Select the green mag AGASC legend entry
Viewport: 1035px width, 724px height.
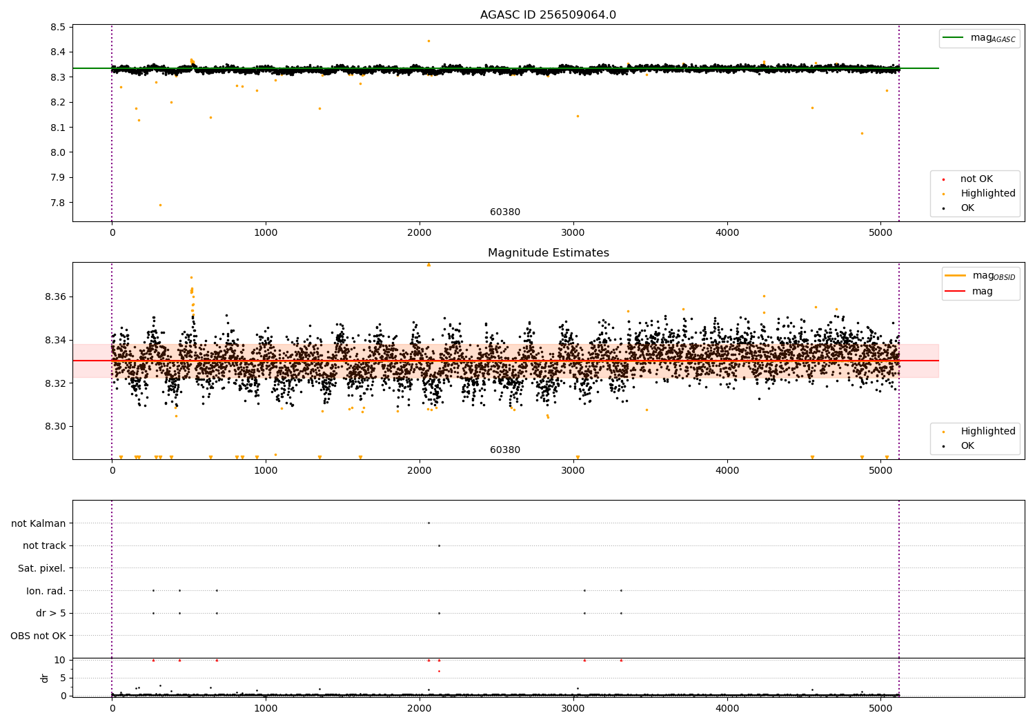(x=980, y=38)
